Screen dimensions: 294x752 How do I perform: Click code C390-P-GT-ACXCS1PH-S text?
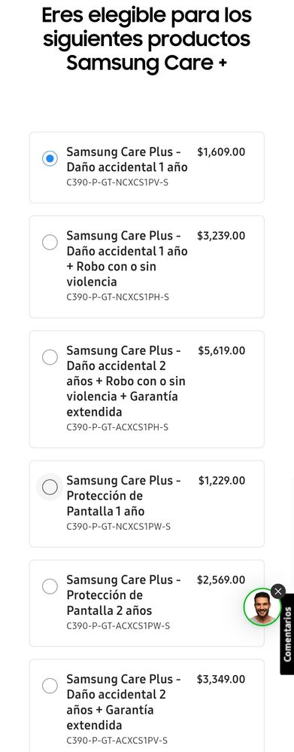tap(117, 426)
